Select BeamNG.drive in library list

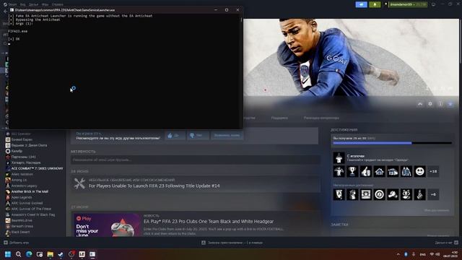click(22, 220)
